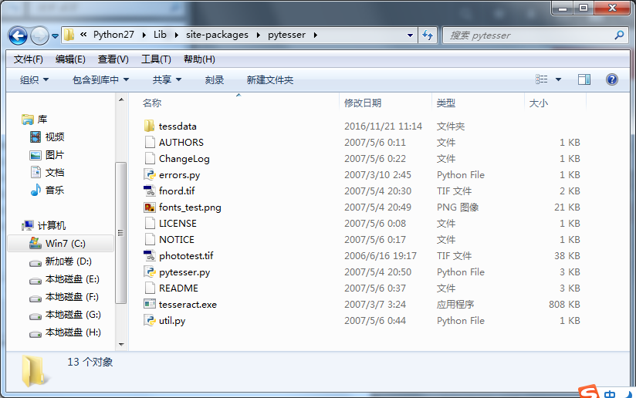The height and width of the screenshot is (398, 636).
Task: Open the 包含到库中 dropdown
Action: pos(100,80)
